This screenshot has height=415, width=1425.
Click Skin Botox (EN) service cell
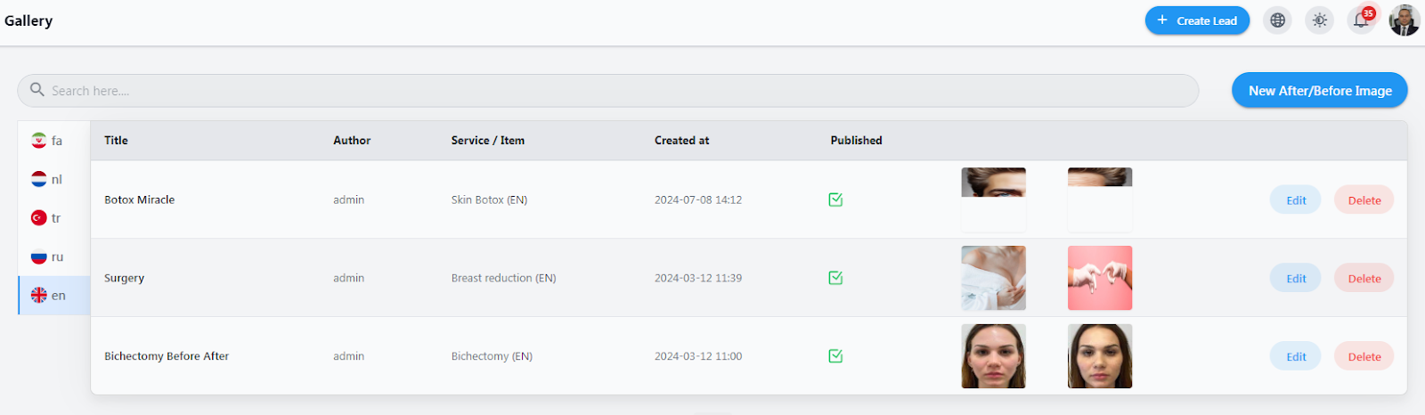(489, 199)
